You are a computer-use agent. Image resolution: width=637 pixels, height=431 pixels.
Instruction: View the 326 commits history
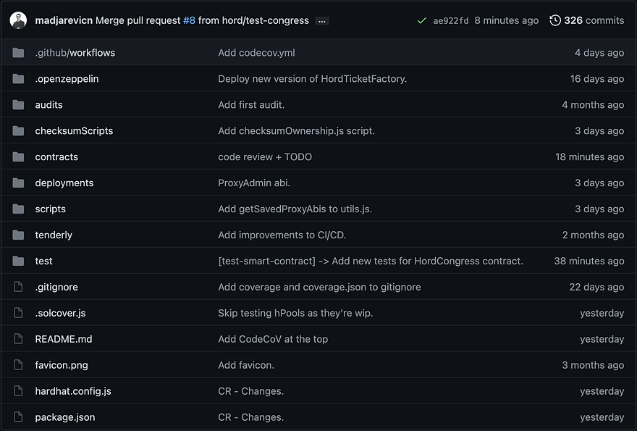(x=594, y=20)
